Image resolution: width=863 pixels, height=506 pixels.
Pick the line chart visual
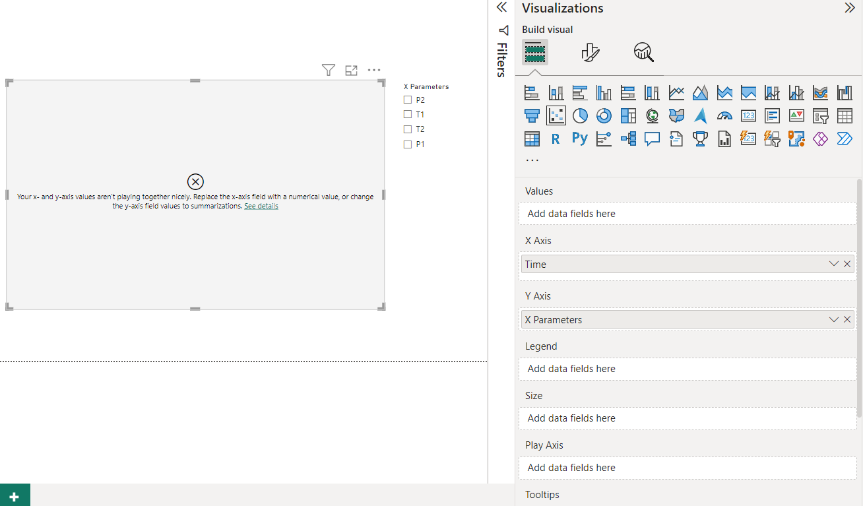tap(676, 92)
